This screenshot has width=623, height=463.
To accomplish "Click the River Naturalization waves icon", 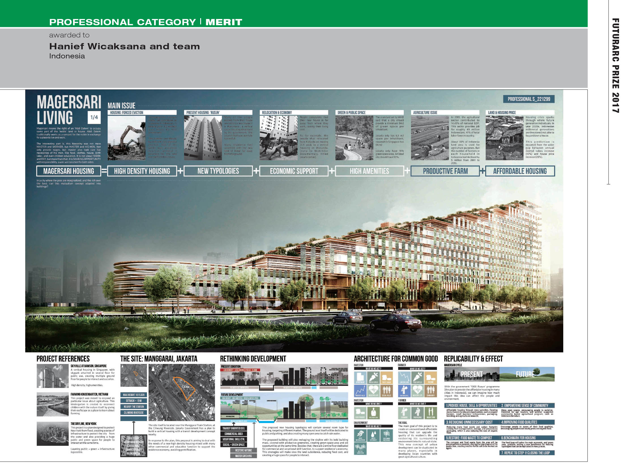I will click(360, 435).
